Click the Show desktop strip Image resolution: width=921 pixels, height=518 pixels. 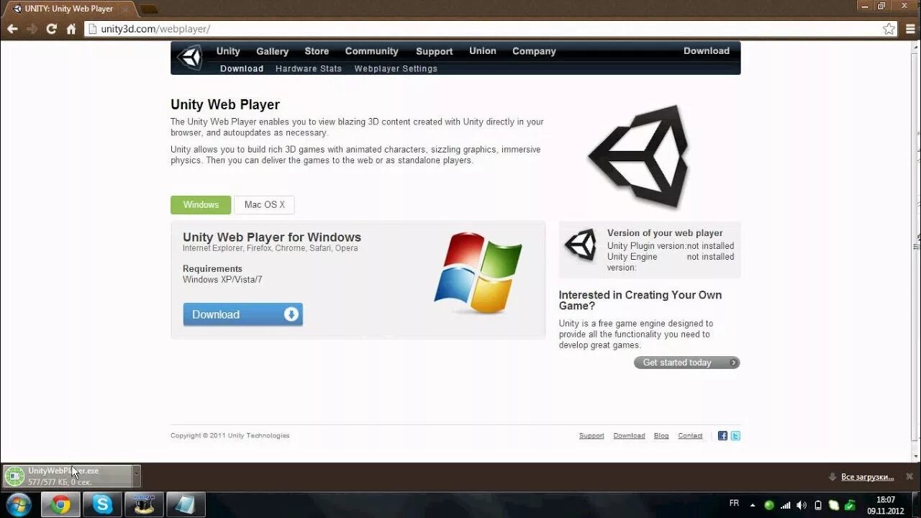coord(916,505)
